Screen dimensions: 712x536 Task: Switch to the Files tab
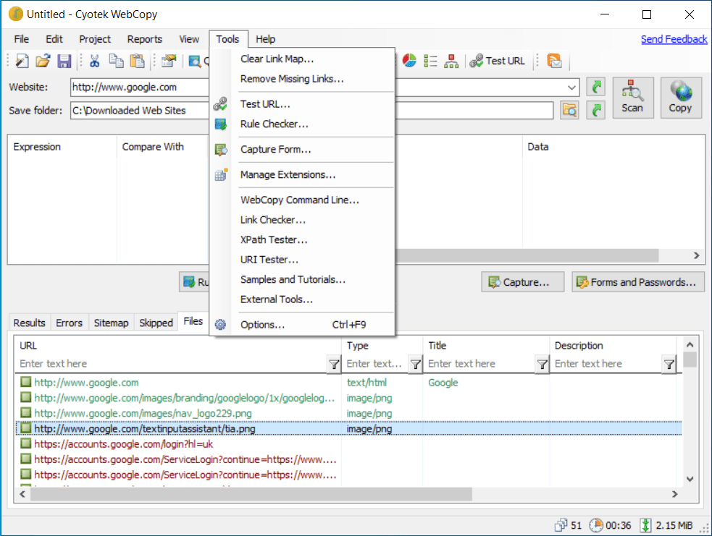click(x=193, y=321)
